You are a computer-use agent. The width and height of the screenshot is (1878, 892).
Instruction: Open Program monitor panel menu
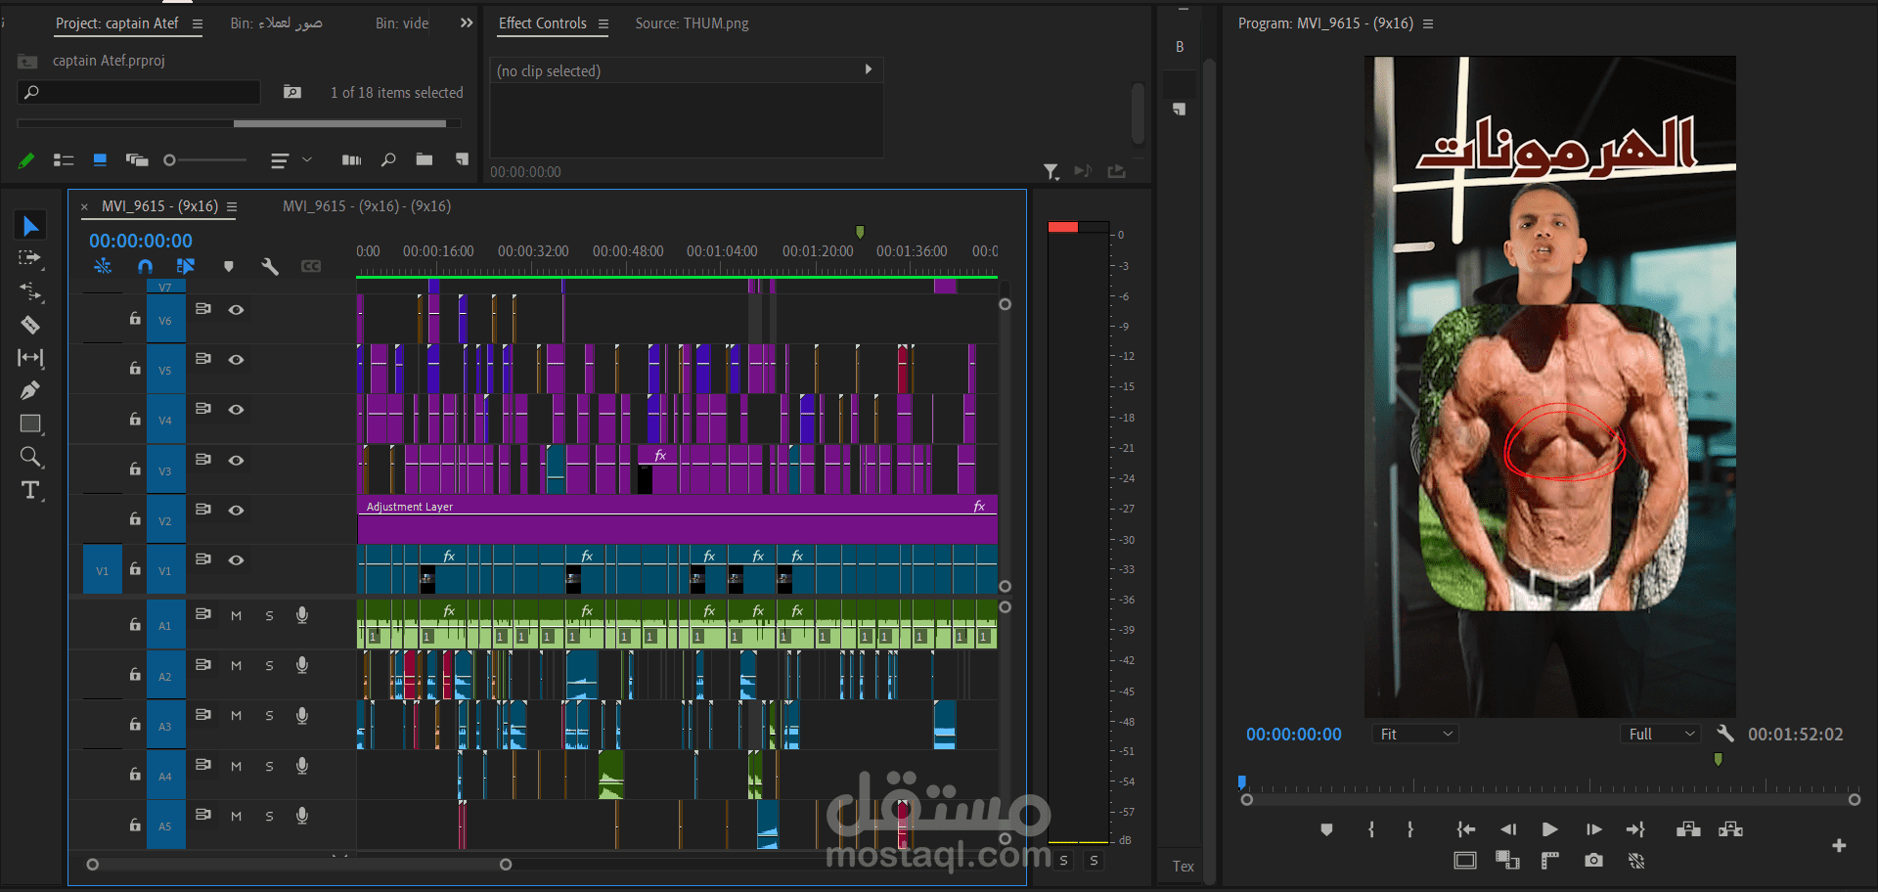[x=1428, y=23]
